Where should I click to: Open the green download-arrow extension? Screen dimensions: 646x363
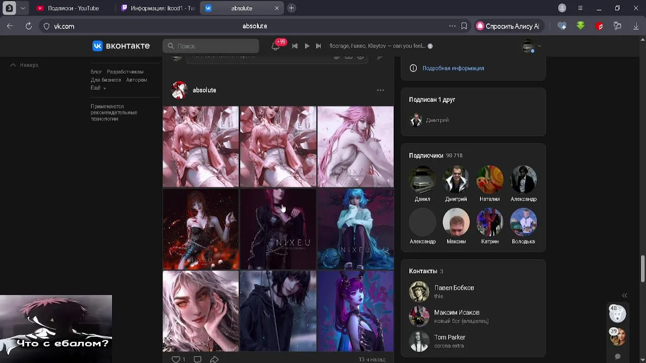tap(580, 26)
